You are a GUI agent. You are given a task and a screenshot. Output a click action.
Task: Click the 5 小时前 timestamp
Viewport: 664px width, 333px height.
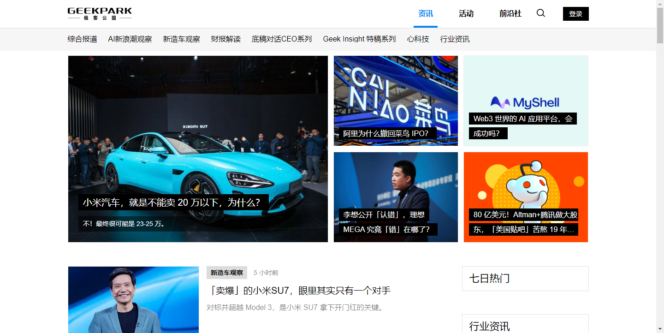266,273
